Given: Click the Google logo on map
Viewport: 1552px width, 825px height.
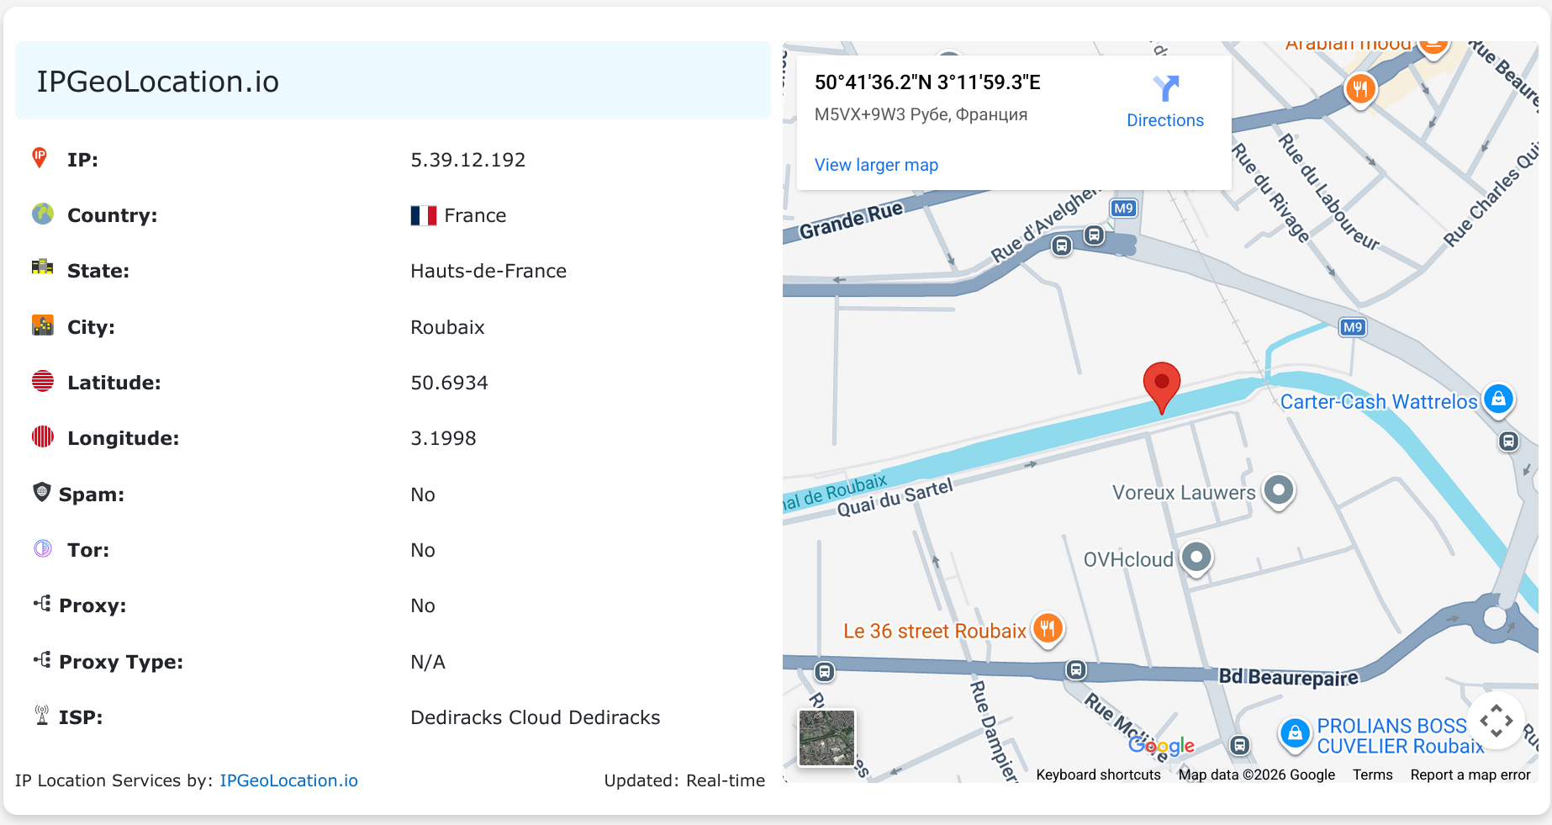Looking at the screenshot, I should click(1161, 745).
